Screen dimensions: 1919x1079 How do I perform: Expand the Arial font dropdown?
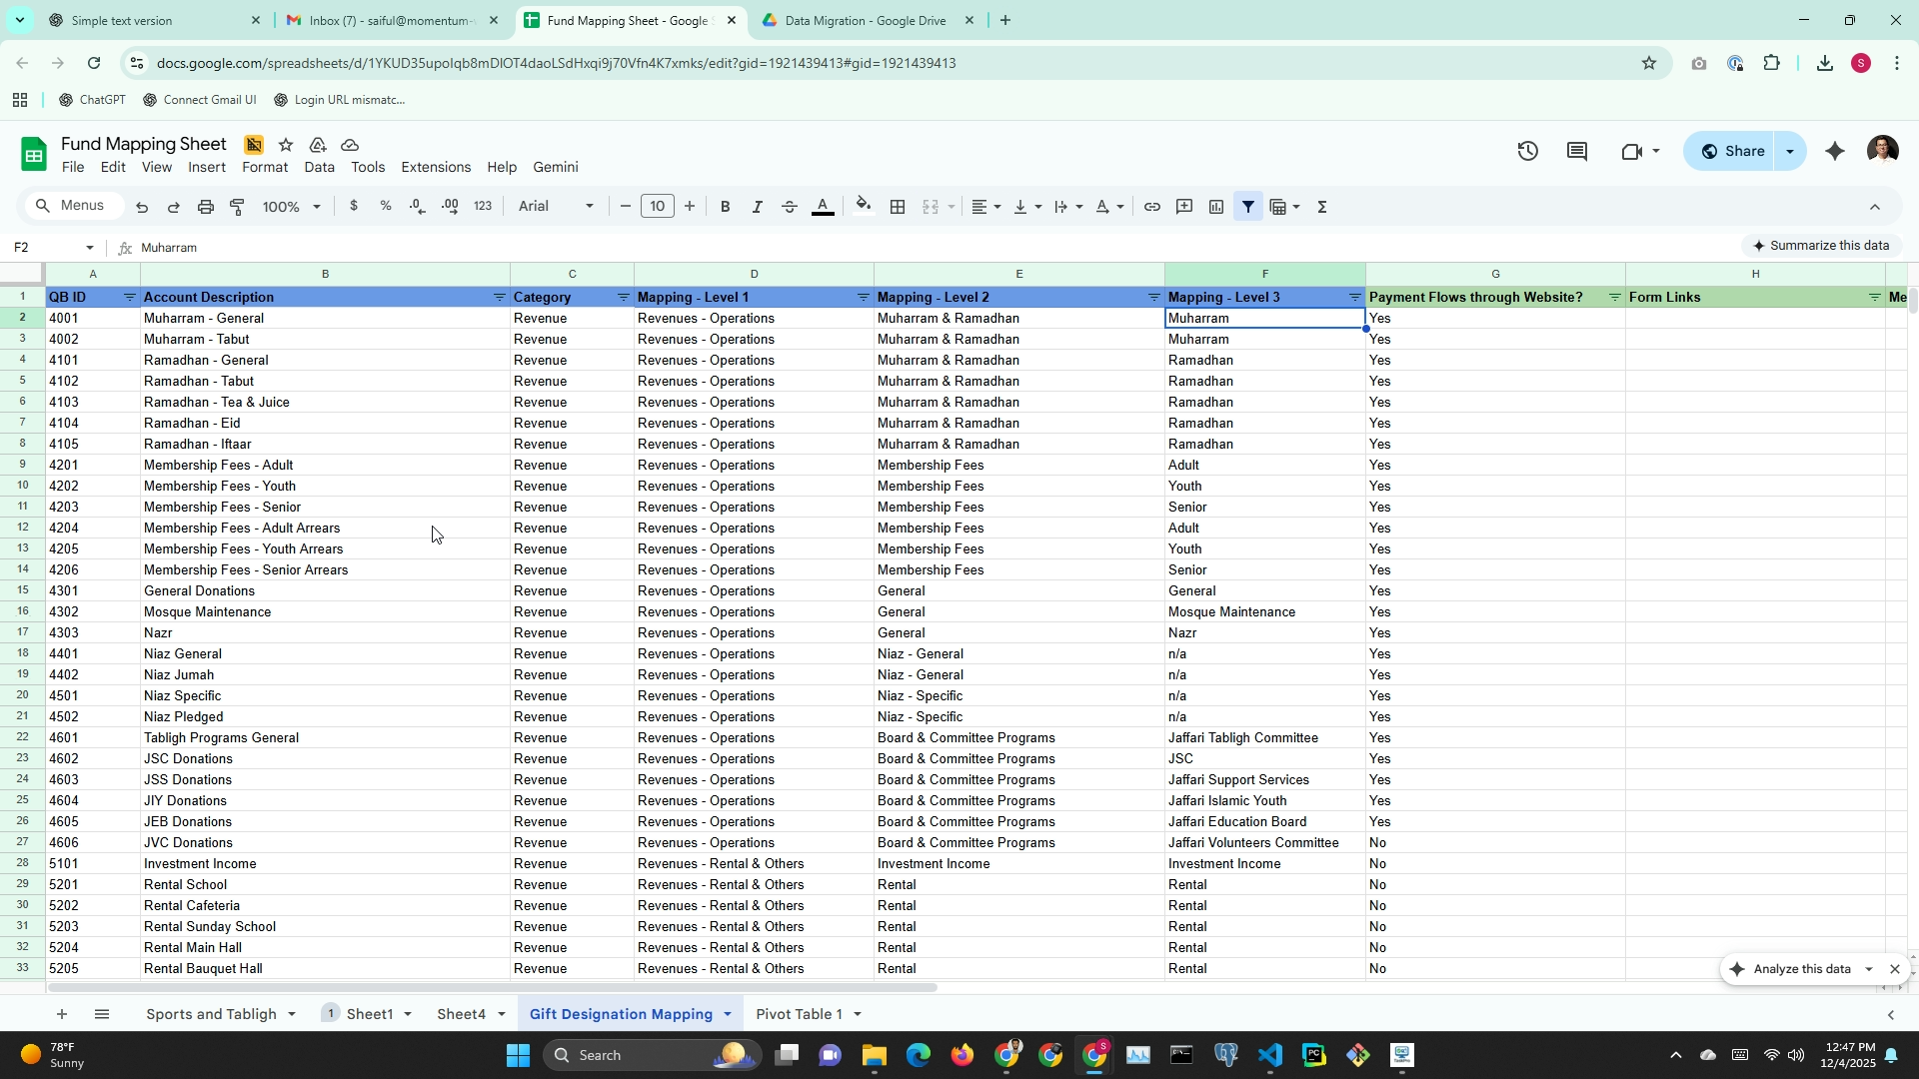tap(556, 207)
